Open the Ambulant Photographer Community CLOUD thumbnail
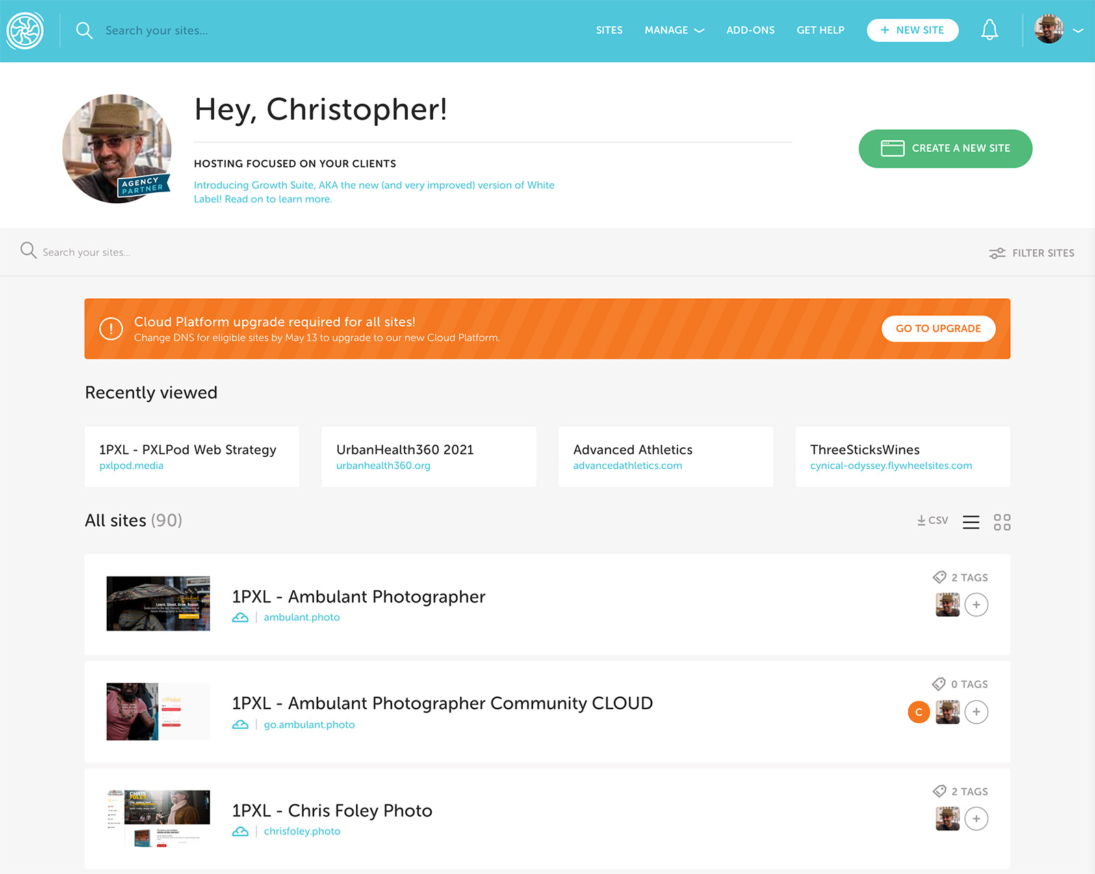1095x874 pixels. [x=158, y=711]
